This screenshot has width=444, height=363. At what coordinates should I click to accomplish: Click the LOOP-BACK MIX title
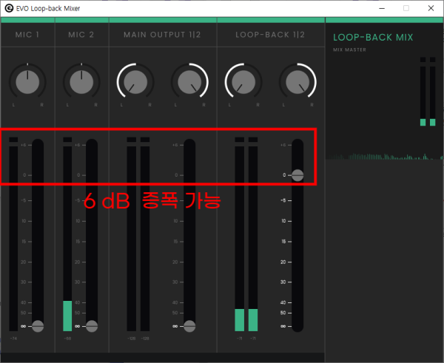(x=373, y=38)
